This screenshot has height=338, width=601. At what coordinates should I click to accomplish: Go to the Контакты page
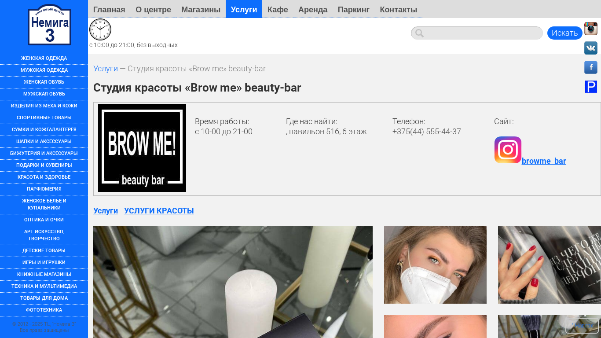[398, 9]
